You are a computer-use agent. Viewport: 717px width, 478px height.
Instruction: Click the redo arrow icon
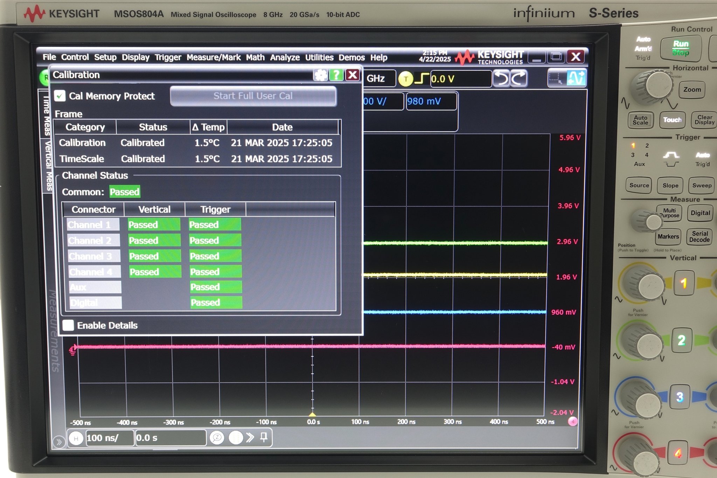(518, 78)
